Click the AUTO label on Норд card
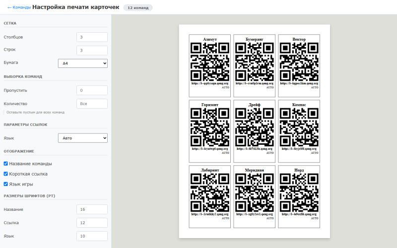This screenshot has width=397, height=248. 315,218
